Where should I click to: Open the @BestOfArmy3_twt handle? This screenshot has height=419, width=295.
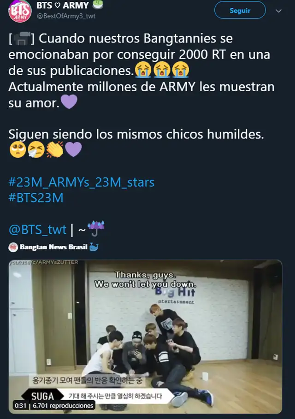pyautogui.click(x=66, y=16)
